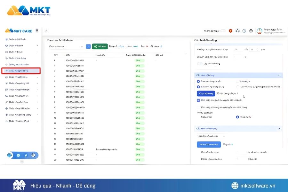288x192 pixels.
Task: Click the user avatar of Phạm Ngọc Tuấn
Action: coord(259,31)
